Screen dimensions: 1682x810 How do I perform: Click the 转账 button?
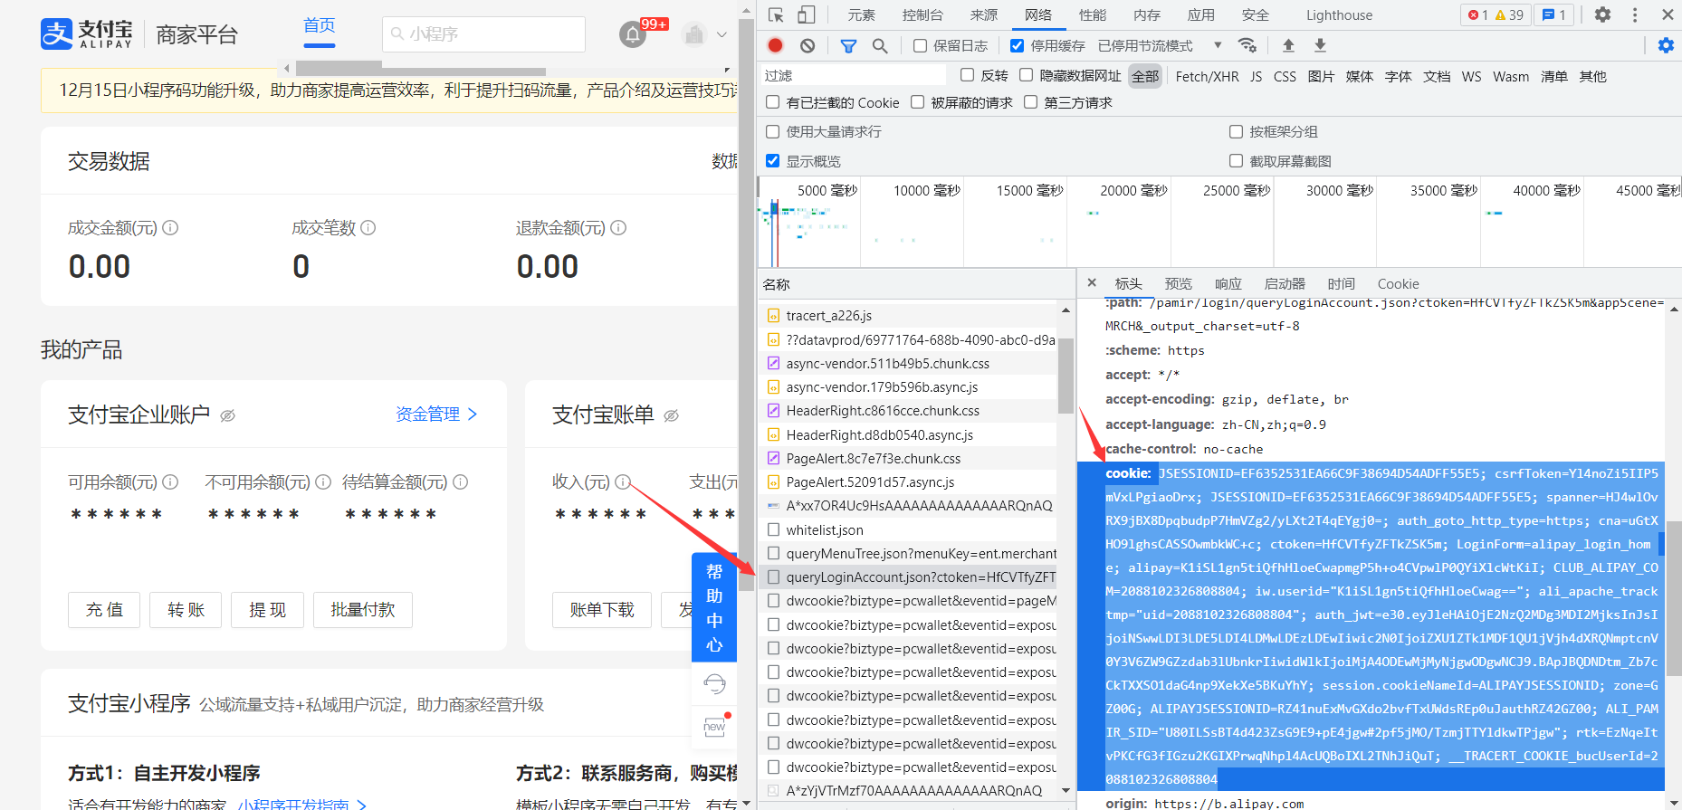click(186, 610)
